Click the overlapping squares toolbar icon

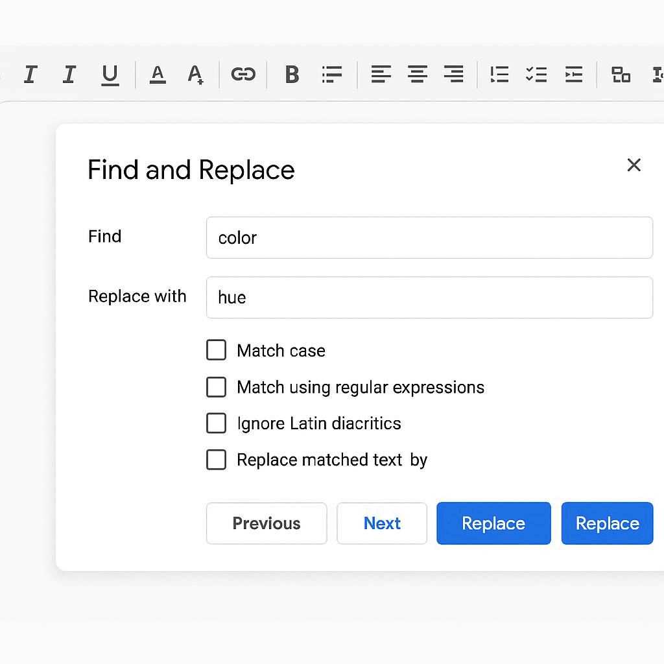point(621,75)
